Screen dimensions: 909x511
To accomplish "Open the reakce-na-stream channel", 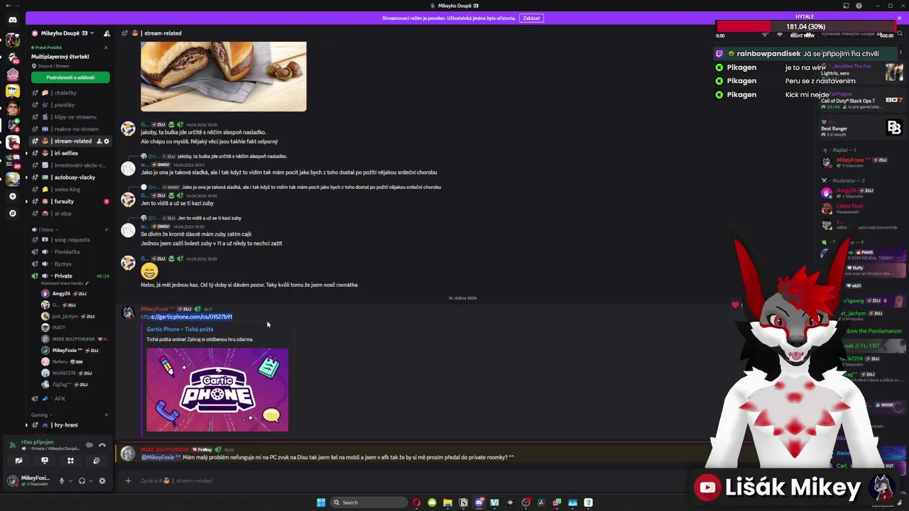I will (x=70, y=129).
